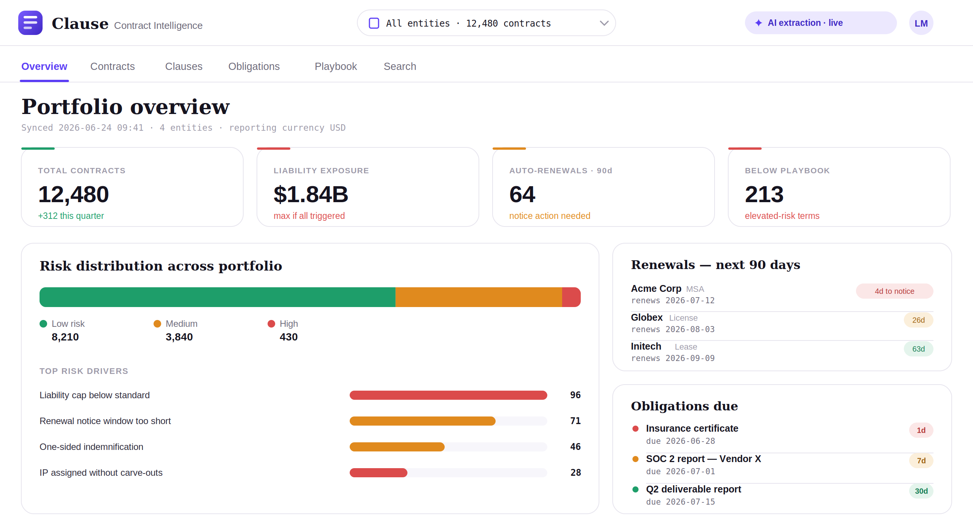The image size is (973, 532).
Task: Click the 26d badge for Globex
Action: point(919,320)
